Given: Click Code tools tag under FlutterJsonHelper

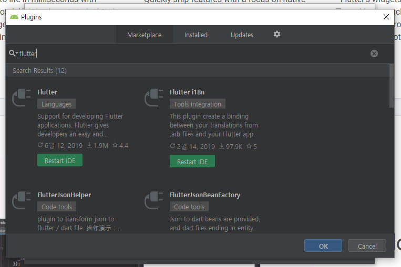Looking at the screenshot, I should click(57, 207).
